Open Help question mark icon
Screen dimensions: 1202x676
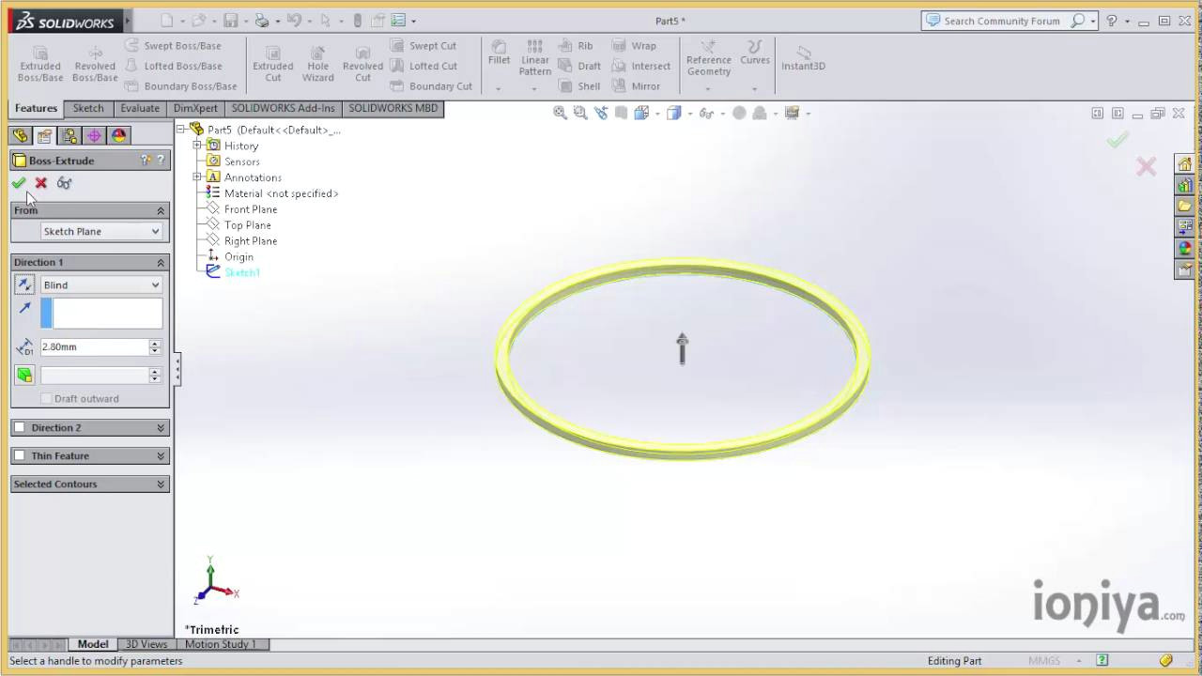[1112, 21]
